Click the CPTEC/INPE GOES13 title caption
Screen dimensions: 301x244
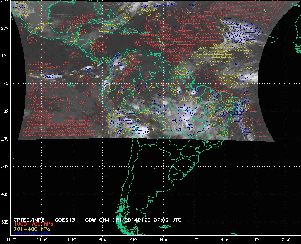click(97, 220)
